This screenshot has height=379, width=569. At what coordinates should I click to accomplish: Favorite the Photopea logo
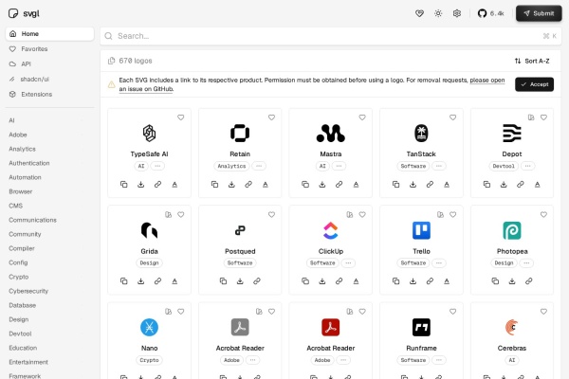[543, 214]
